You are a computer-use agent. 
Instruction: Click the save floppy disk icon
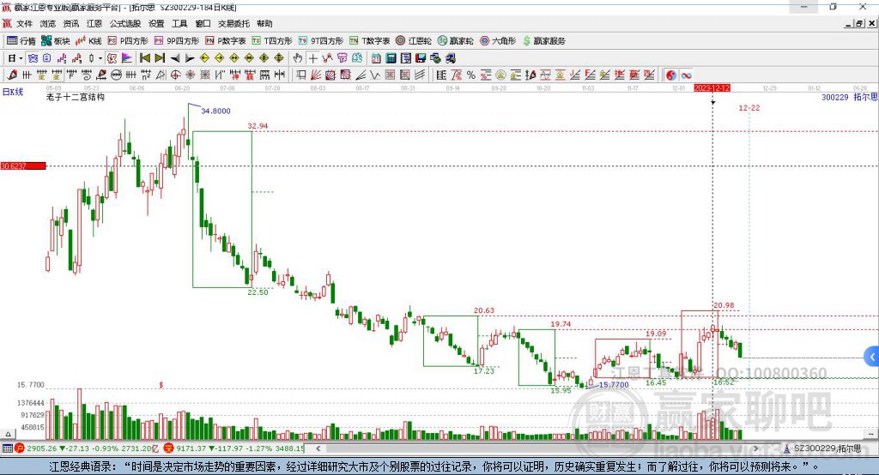click(x=421, y=58)
